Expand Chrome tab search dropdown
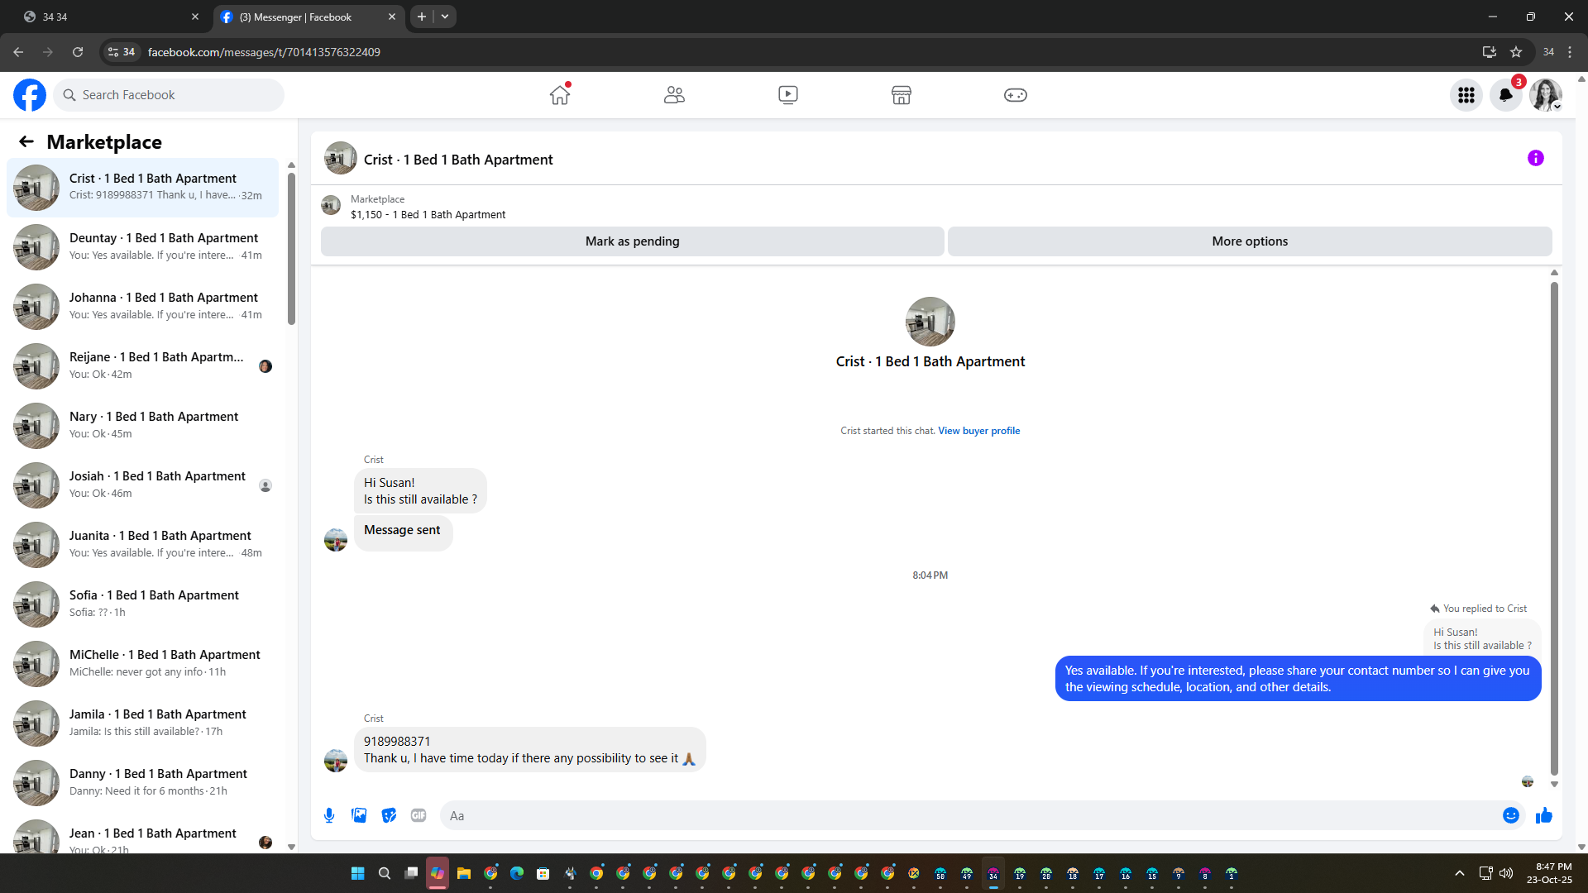Image resolution: width=1588 pixels, height=893 pixels. (445, 17)
